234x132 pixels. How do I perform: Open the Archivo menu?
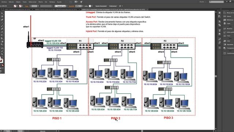[4, 2]
